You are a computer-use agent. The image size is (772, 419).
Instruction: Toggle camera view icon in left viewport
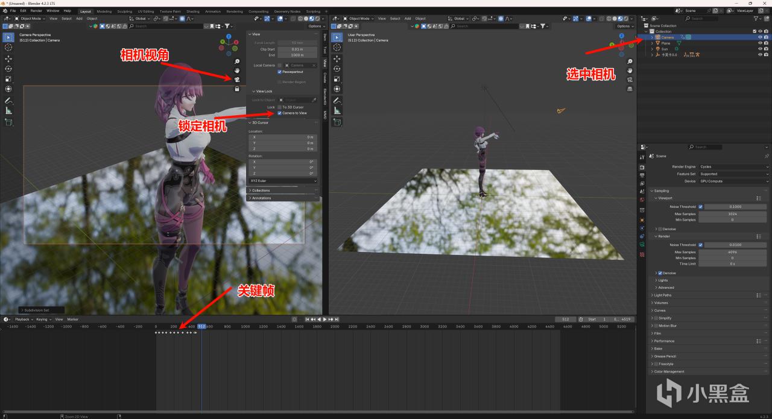237,80
